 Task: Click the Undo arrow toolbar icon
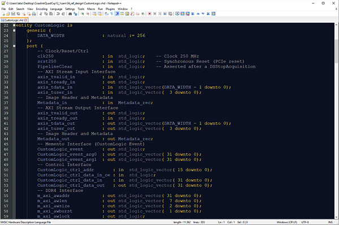coord(58,14)
